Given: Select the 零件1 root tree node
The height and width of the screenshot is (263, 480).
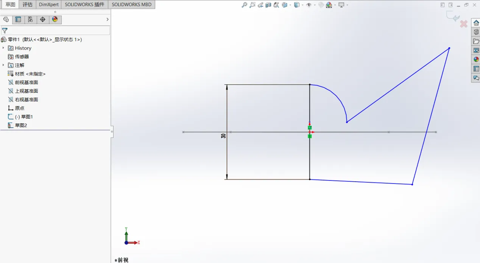Looking at the screenshot, I should [x=41, y=39].
